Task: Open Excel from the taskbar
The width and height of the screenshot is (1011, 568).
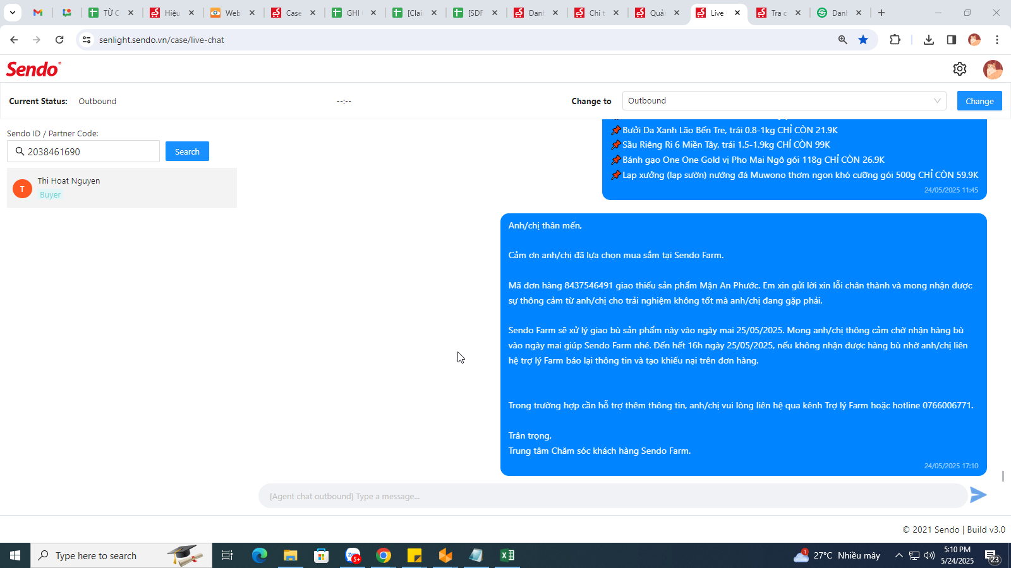Action: 507,555
